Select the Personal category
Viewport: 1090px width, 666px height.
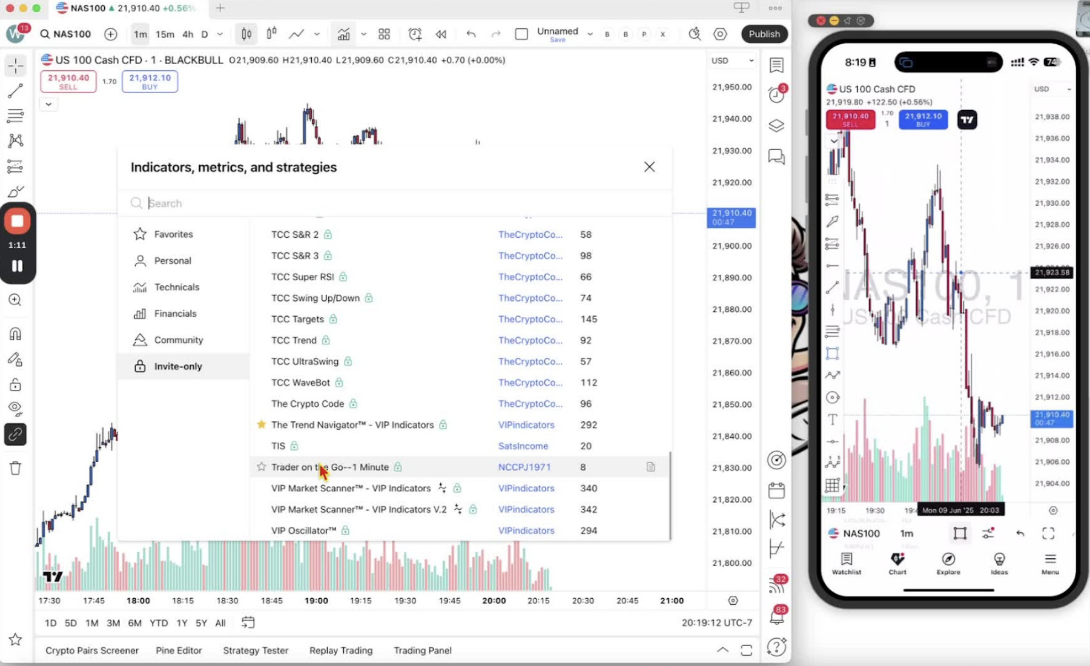(x=183, y=260)
